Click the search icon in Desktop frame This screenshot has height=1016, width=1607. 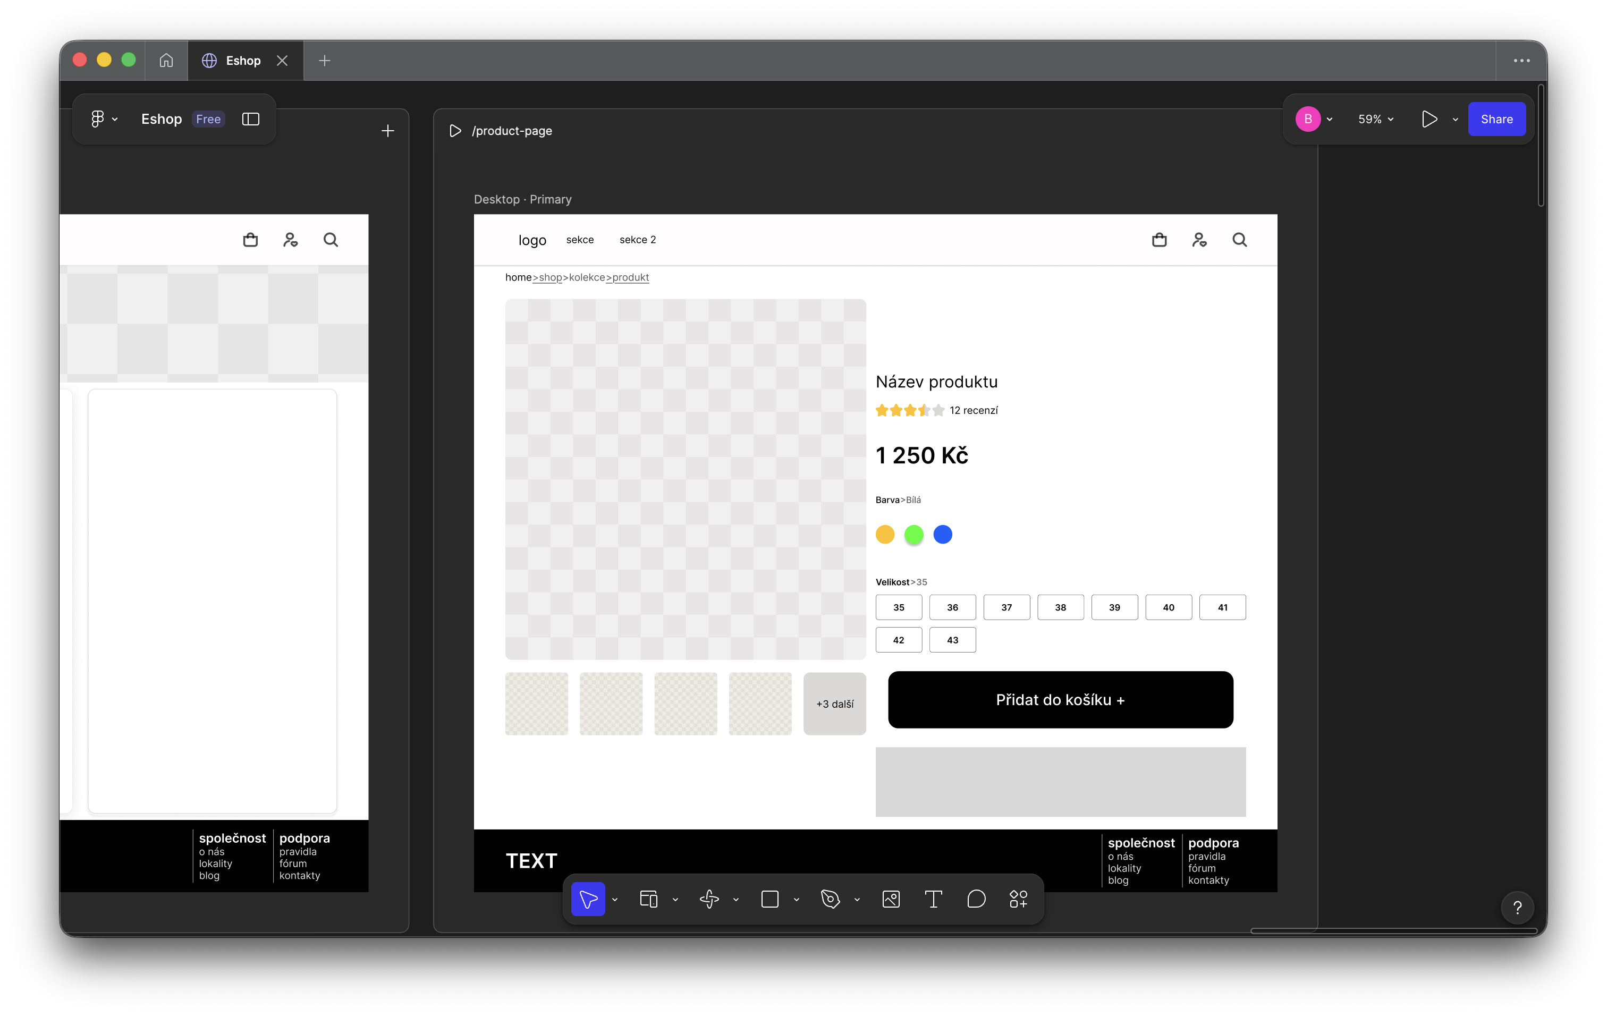[1240, 240]
